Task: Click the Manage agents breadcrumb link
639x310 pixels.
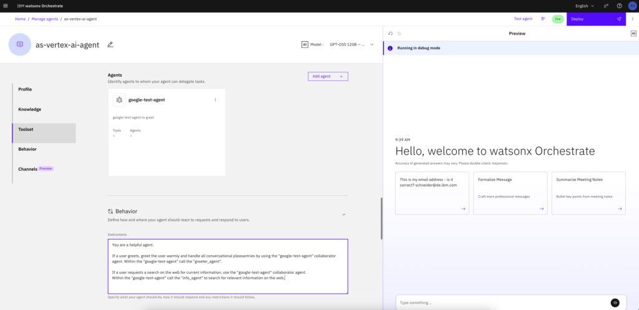Action: pos(45,19)
